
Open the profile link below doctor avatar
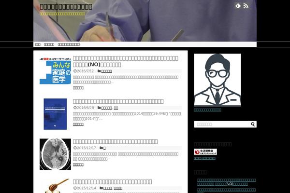point(207,110)
